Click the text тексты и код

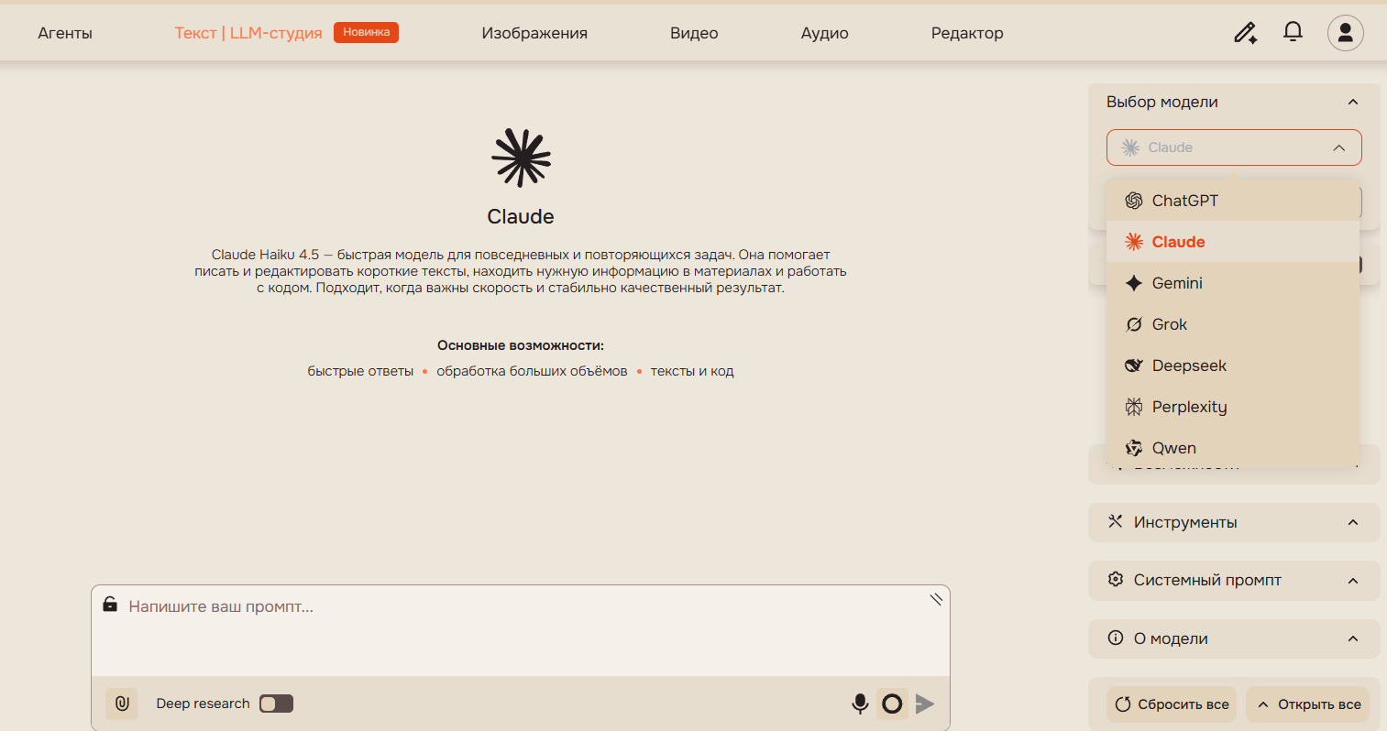(x=692, y=371)
